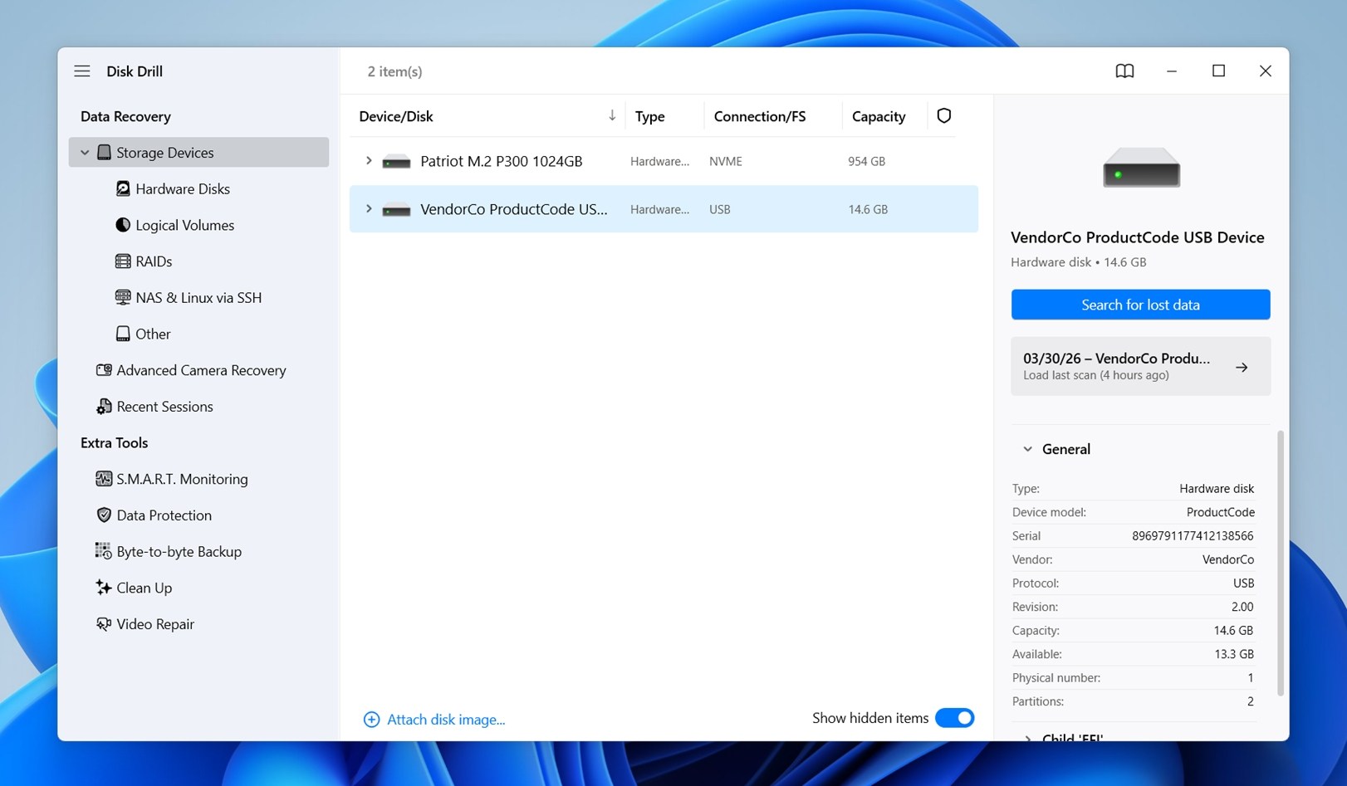Click the serial number 8969791177412138566
This screenshot has height=786, width=1347.
tap(1193, 536)
